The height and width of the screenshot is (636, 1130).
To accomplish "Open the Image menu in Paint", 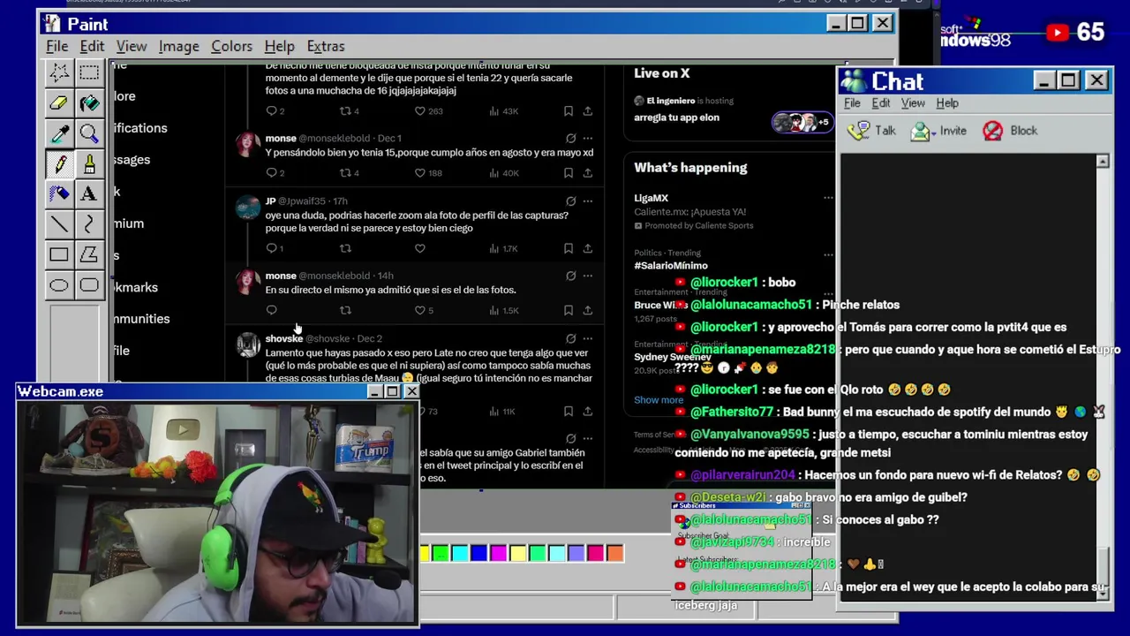I will point(178,46).
